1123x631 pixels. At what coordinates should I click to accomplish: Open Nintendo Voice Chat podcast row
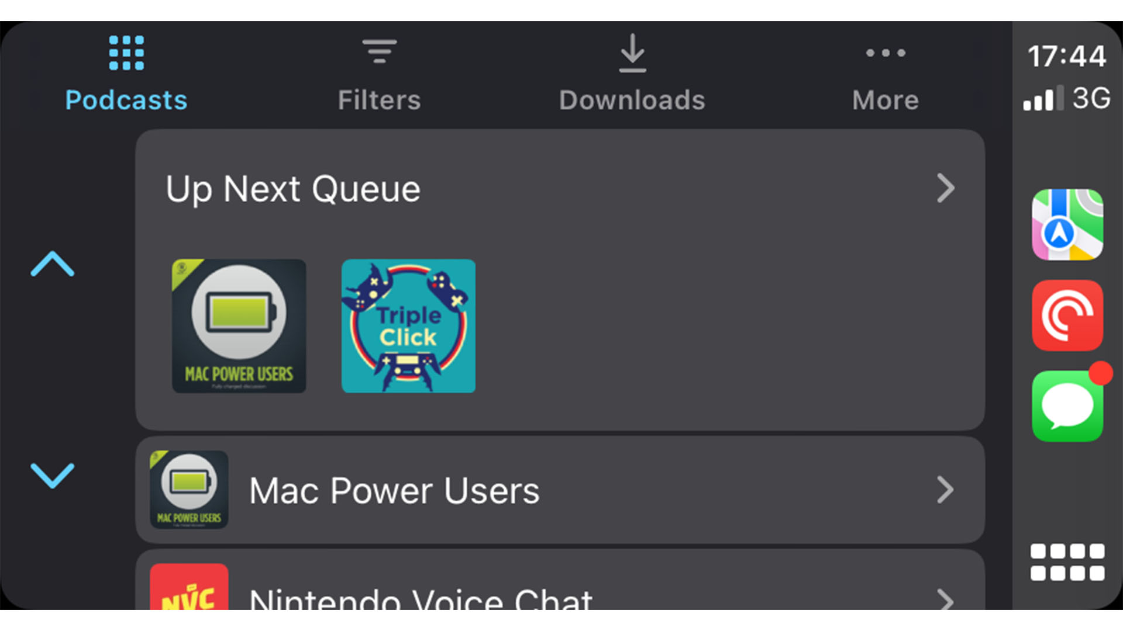(x=560, y=580)
